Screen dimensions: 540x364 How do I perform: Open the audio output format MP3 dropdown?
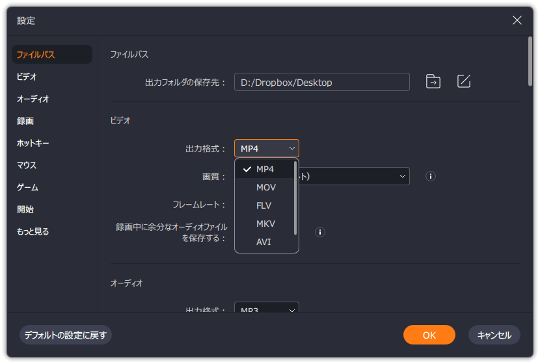pos(267,310)
